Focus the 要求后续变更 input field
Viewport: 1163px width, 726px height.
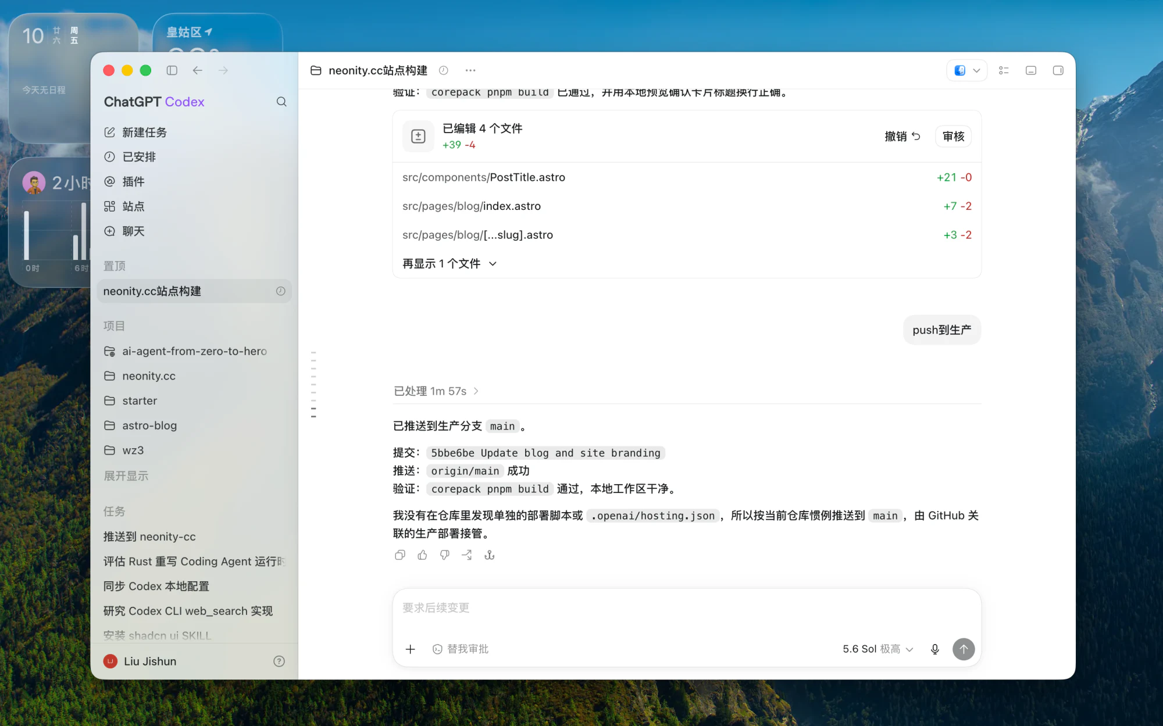[687, 608]
